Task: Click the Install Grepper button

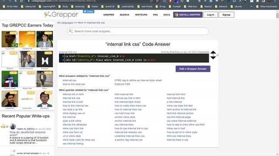Action: 188,15
